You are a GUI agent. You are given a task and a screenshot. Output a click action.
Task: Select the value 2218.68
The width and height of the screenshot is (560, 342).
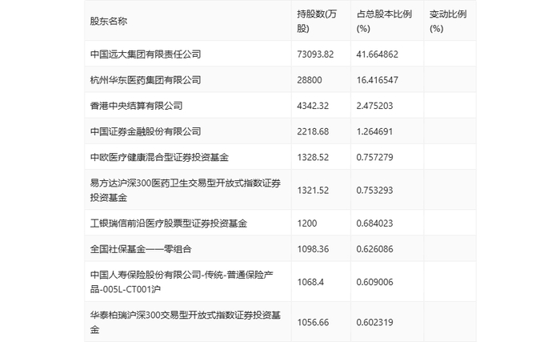tap(313, 131)
